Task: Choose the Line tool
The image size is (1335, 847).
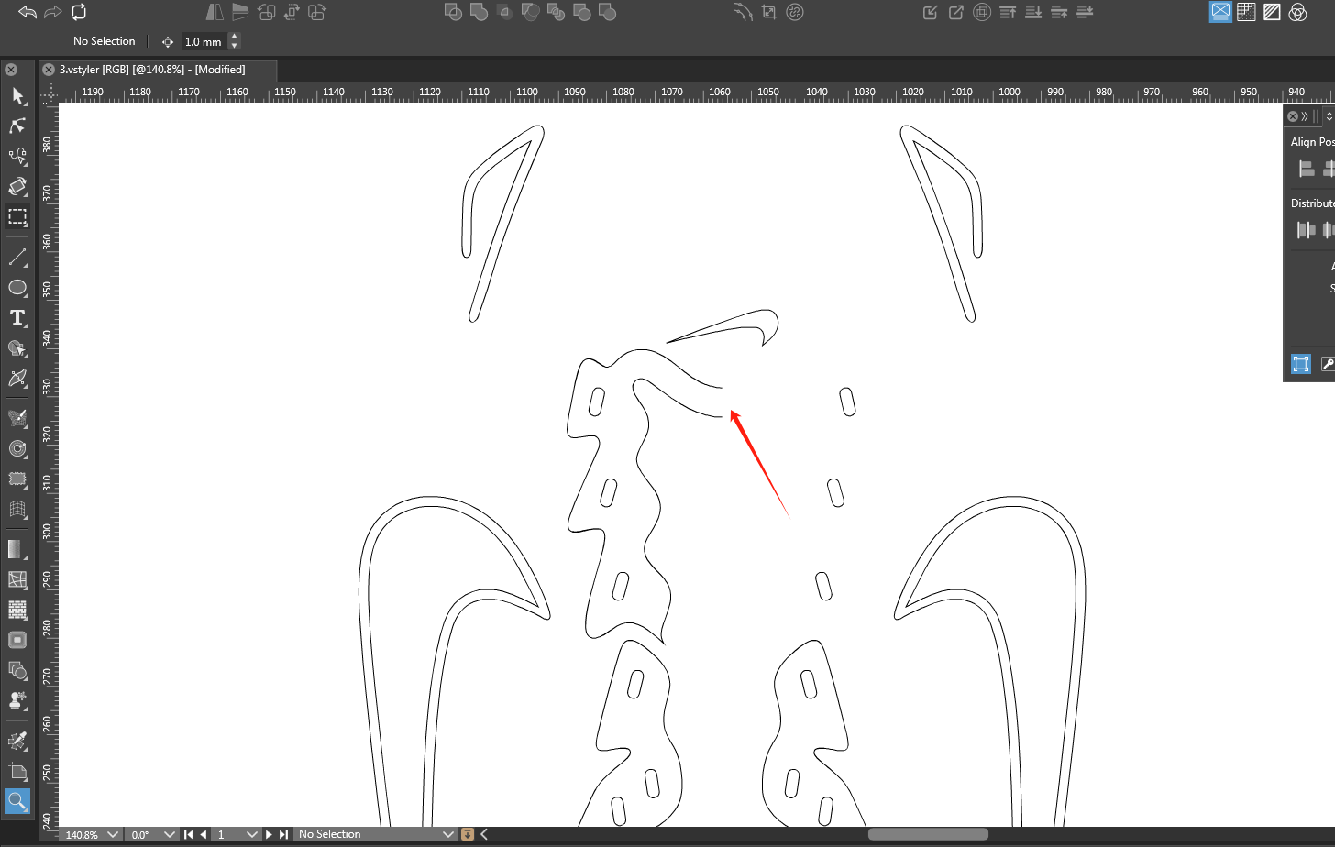Action: point(17,258)
